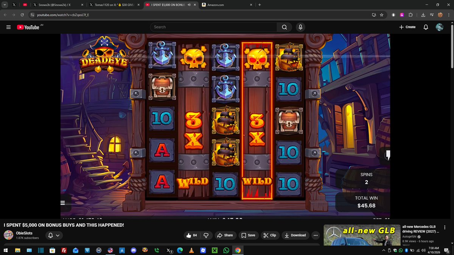Click the Autogefühl channel name
The height and width of the screenshot is (255, 454).
pos(409,236)
